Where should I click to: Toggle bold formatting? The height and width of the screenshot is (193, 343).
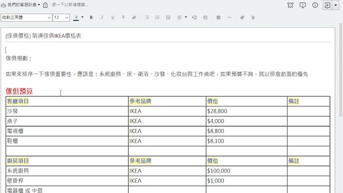point(91,18)
